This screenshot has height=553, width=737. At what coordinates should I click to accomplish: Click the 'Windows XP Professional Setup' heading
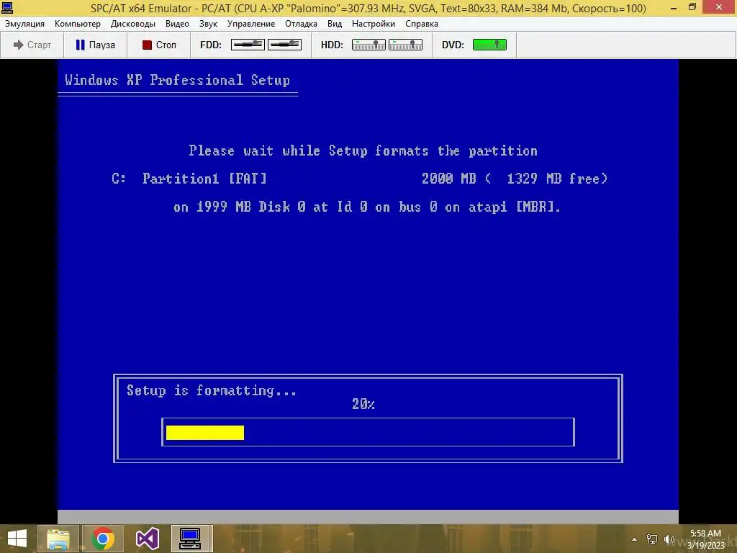(x=177, y=80)
